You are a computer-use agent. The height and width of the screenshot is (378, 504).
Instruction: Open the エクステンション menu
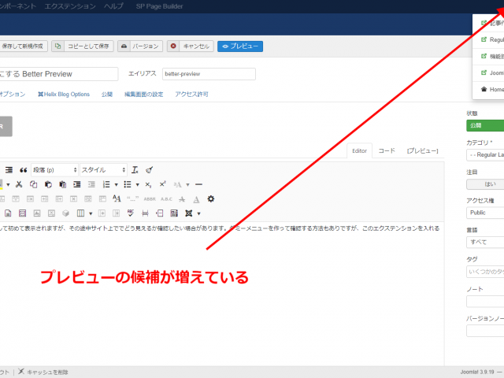click(70, 6)
